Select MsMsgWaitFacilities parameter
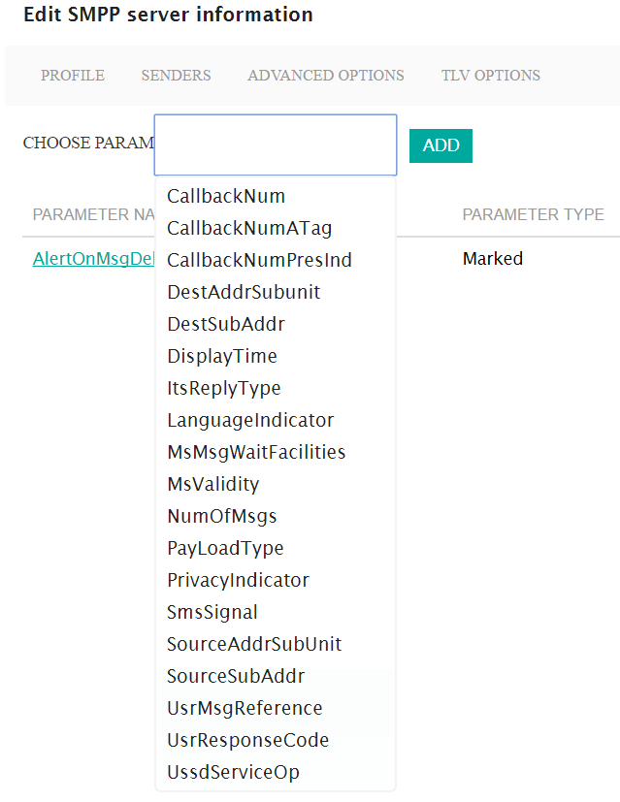 (256, 453)
